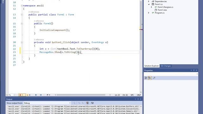Click the Properties panel title
The height and width of the screenshot is (114, 203).
[148, 70]
